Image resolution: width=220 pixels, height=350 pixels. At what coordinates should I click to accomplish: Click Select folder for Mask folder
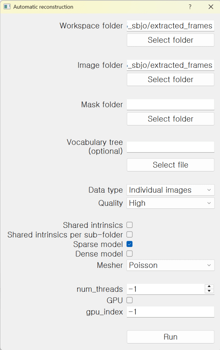point(170,119)
